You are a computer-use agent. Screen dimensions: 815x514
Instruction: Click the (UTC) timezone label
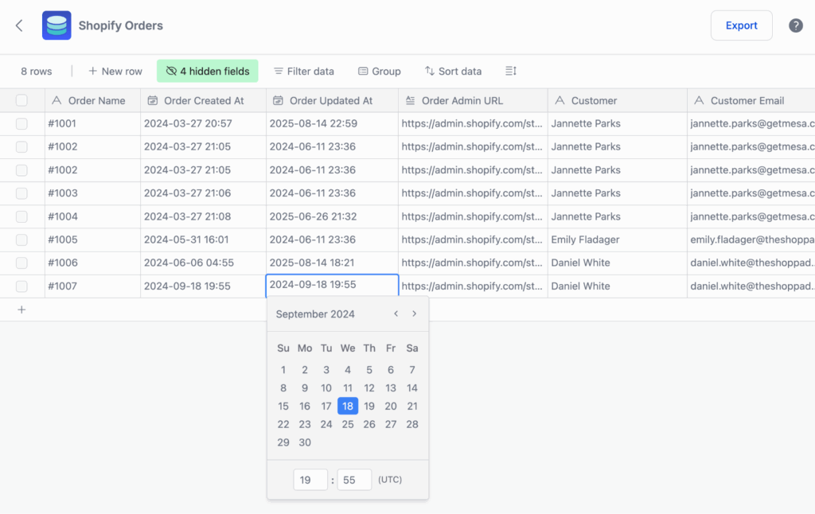point(390,480)
